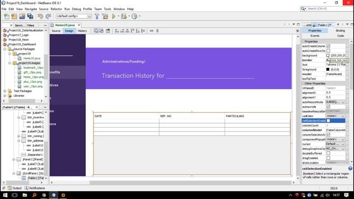The width and height of the screenshot is (354, 199).
Task: Click the Debug Project toolbar icon
Action: pos(124,16)
